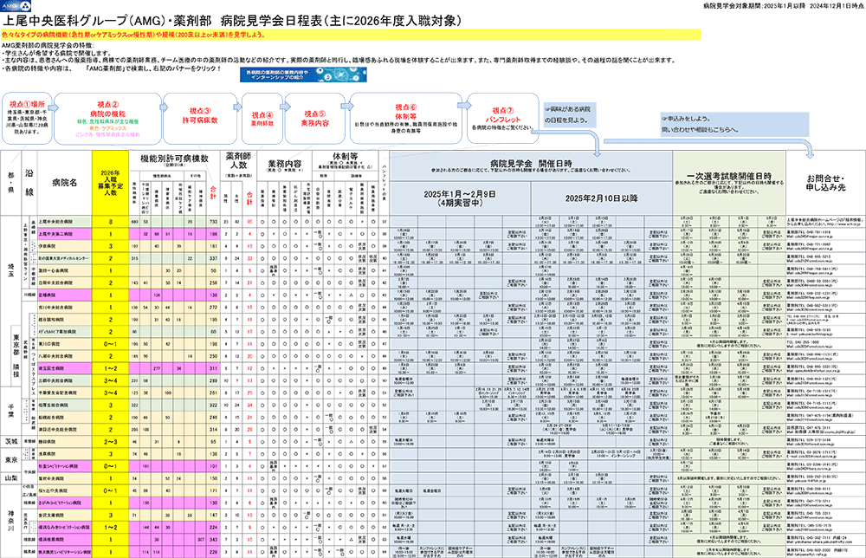Click the AMG logo in the corner
This screenshot has width=866, height=558.
16,6
